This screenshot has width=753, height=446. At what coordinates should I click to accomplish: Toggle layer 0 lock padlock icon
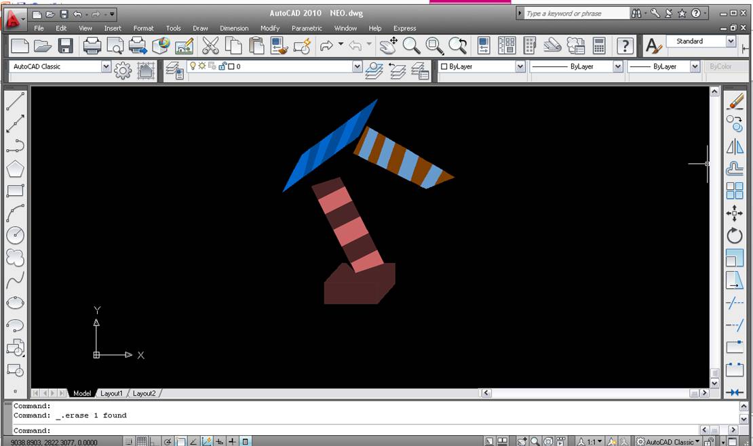tap(223, 66)
